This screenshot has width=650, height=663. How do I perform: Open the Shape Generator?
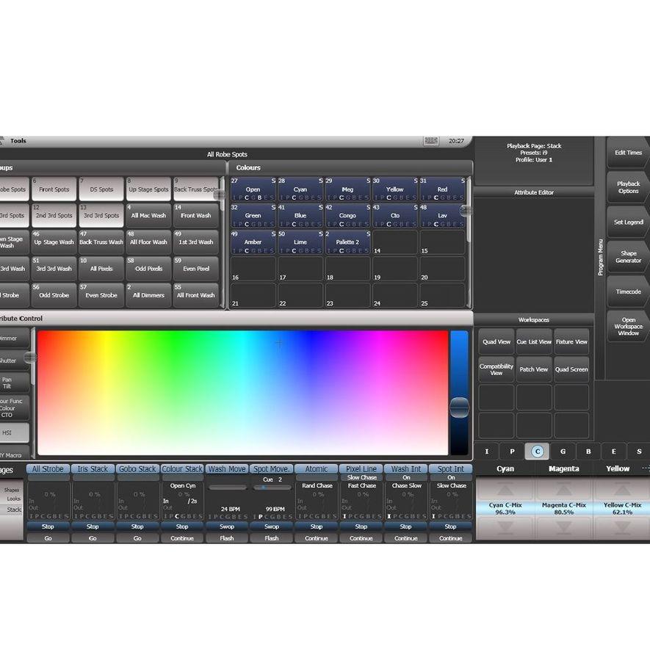[628, 257]
